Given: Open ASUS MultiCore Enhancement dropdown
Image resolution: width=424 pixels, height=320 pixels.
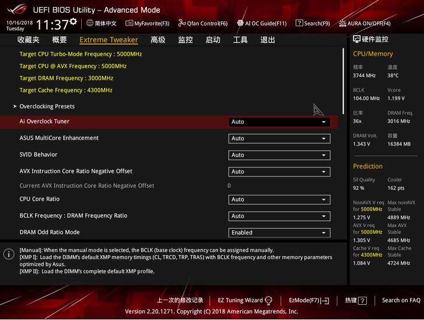Looking at the screenshot, I should (x=279, y=138).
